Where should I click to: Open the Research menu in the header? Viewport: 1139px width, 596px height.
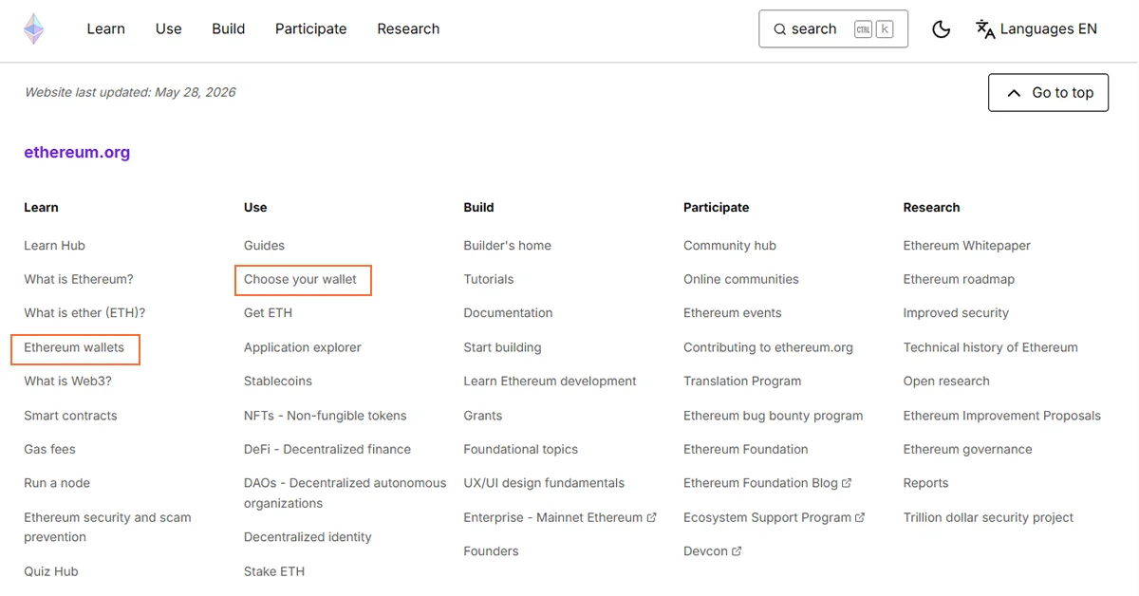[x=408, y=28]
